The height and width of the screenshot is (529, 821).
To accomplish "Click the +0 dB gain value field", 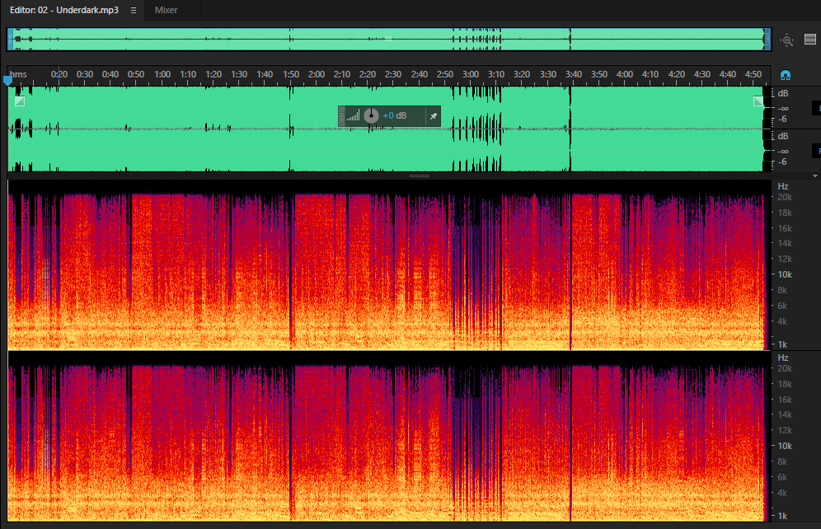I will (394, 115).
